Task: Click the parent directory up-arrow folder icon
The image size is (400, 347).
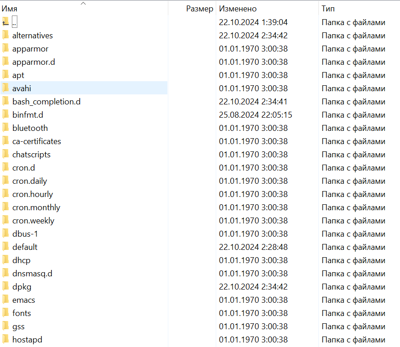Action: 5,22
